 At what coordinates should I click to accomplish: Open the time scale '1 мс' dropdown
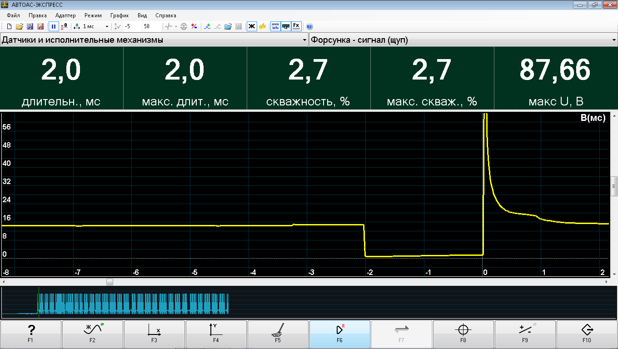107,26
